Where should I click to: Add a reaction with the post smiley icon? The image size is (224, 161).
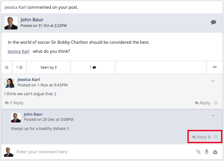[7, 67]
